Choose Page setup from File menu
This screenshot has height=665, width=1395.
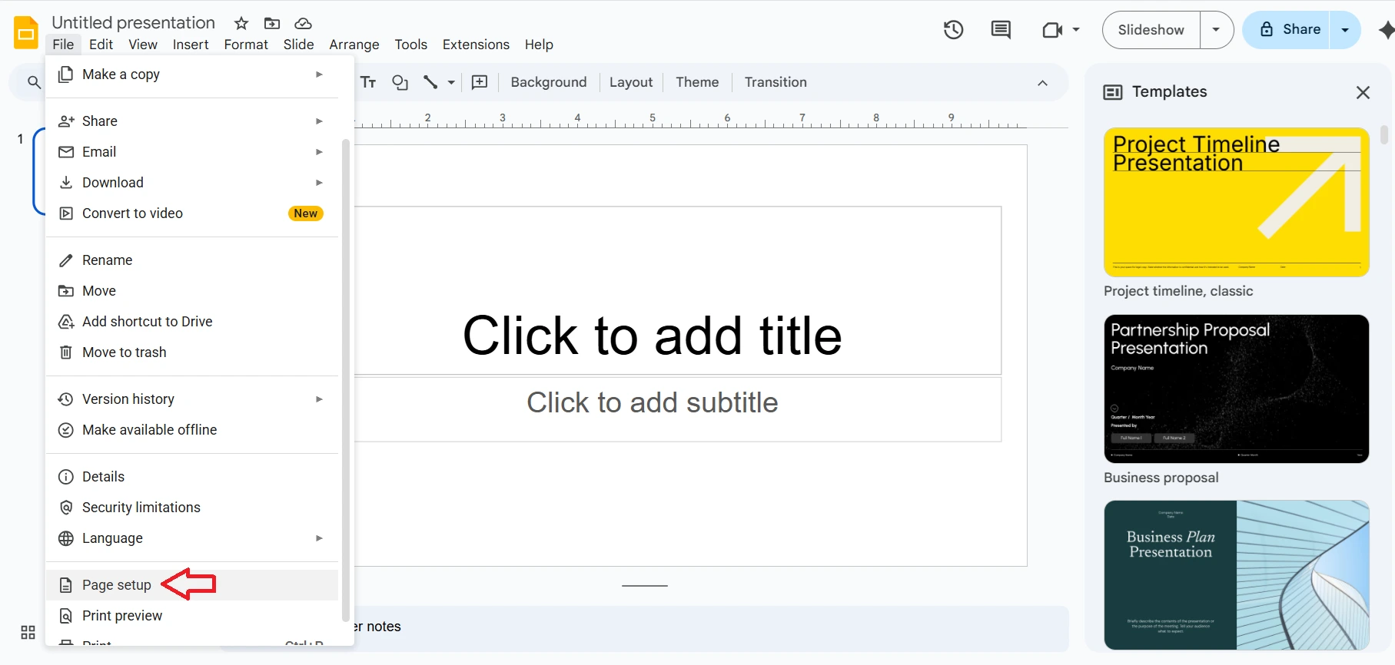[192, 585]
